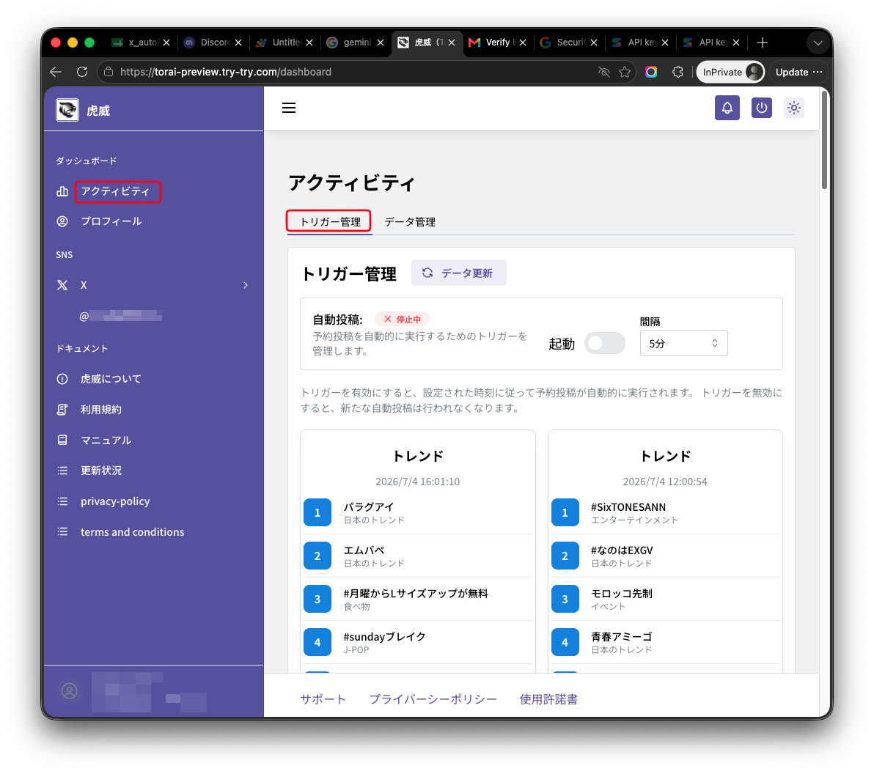The width and height of the screenshot is (874, 774).
Task: Open notifications bell icon
Action: (727, 108)
